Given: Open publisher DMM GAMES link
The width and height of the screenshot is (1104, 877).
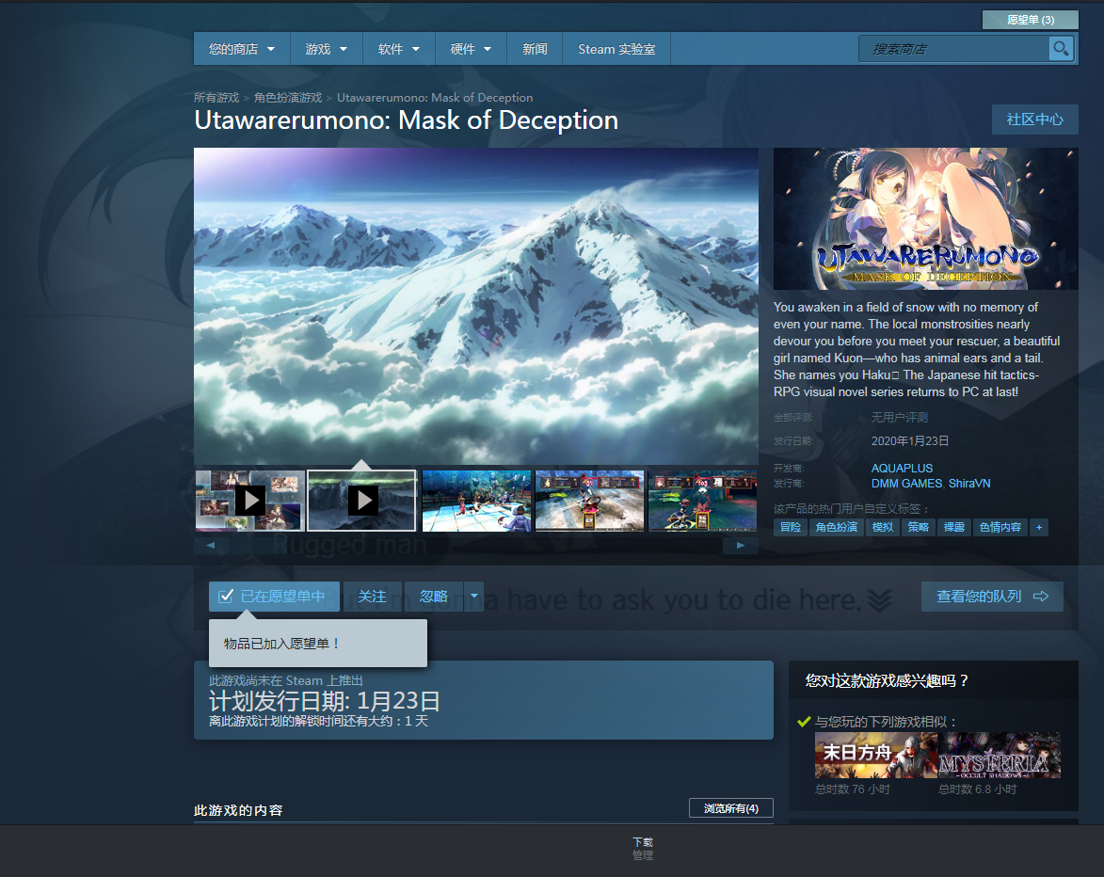Looking at the screenshot, I should coord(906,484).
